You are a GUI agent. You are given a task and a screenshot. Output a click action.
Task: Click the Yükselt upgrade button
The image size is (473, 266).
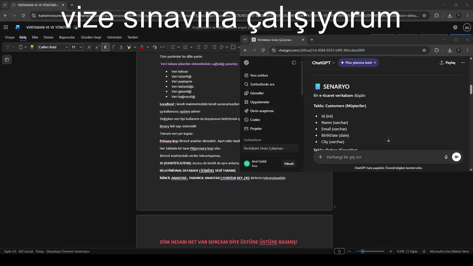289,164
